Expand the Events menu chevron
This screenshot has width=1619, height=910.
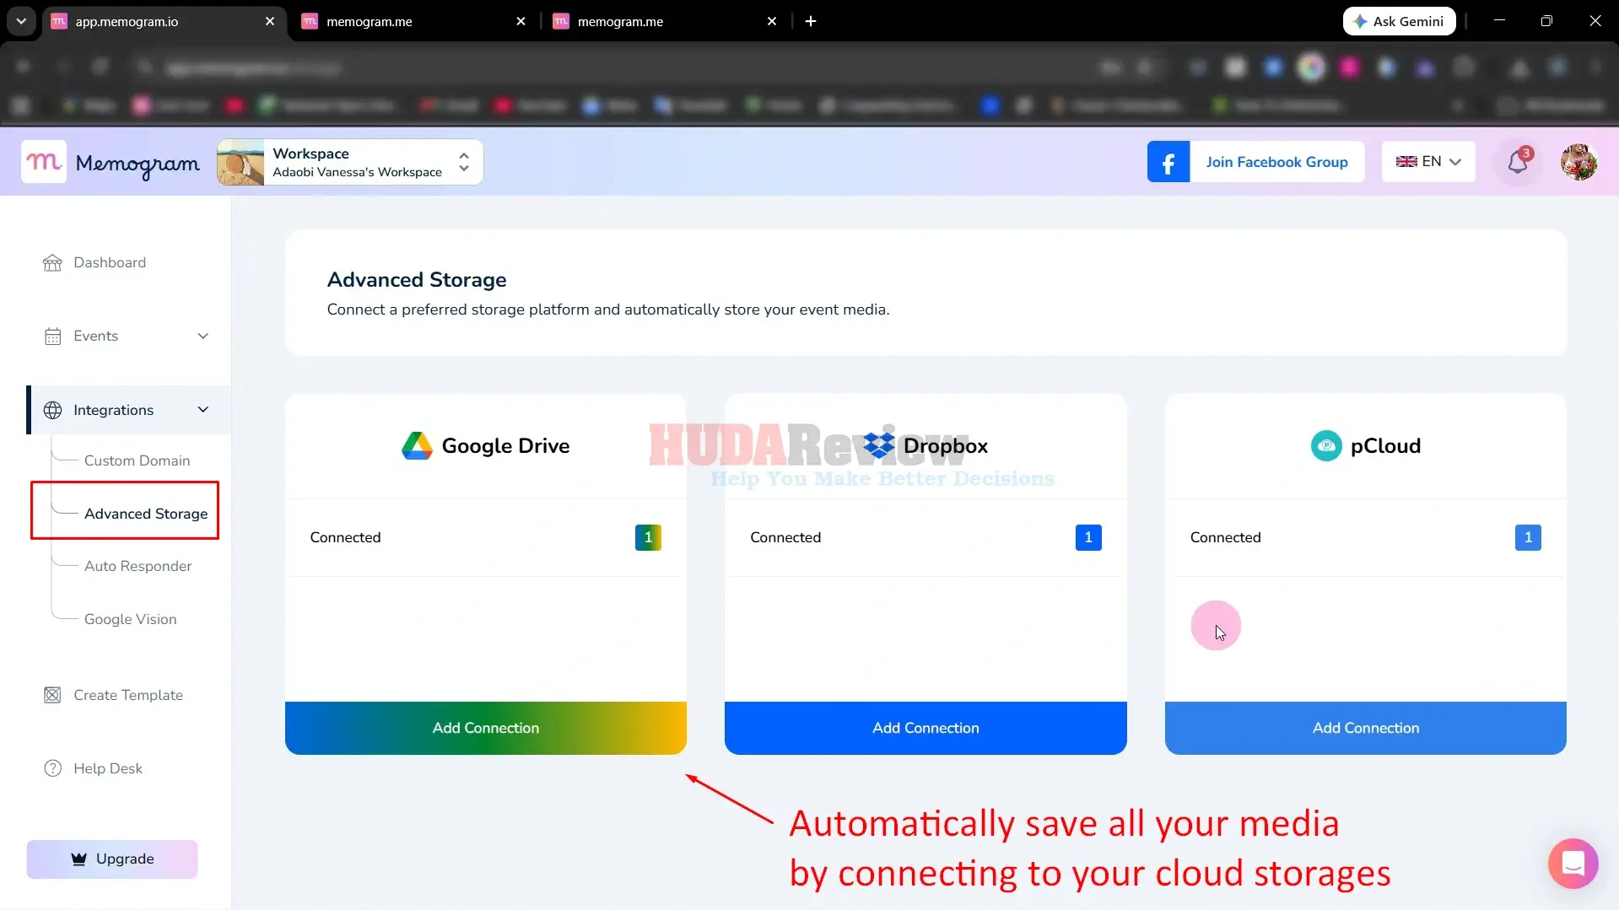coord(202,337)
